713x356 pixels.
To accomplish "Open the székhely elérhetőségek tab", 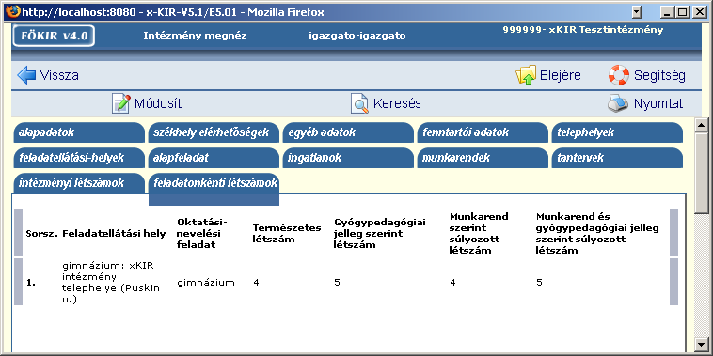I will [214, 132].
